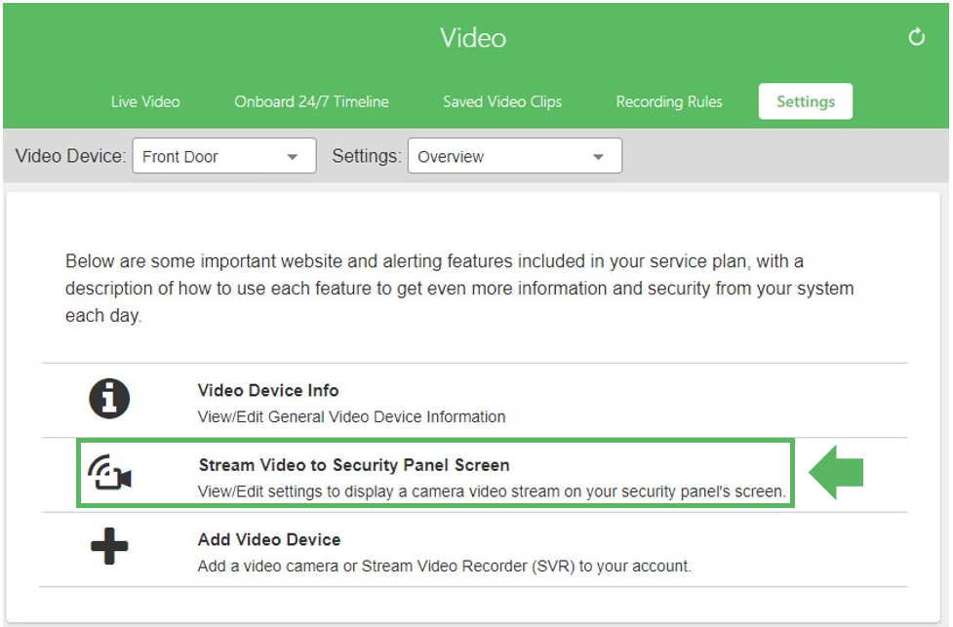Open the Overview settings dropdown
The image size is (953, 627).
515,156
